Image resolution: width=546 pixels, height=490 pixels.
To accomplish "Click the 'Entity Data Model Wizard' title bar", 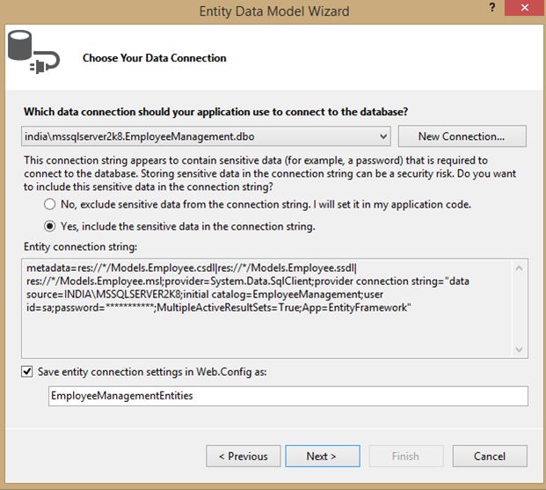I will point(273,11).
